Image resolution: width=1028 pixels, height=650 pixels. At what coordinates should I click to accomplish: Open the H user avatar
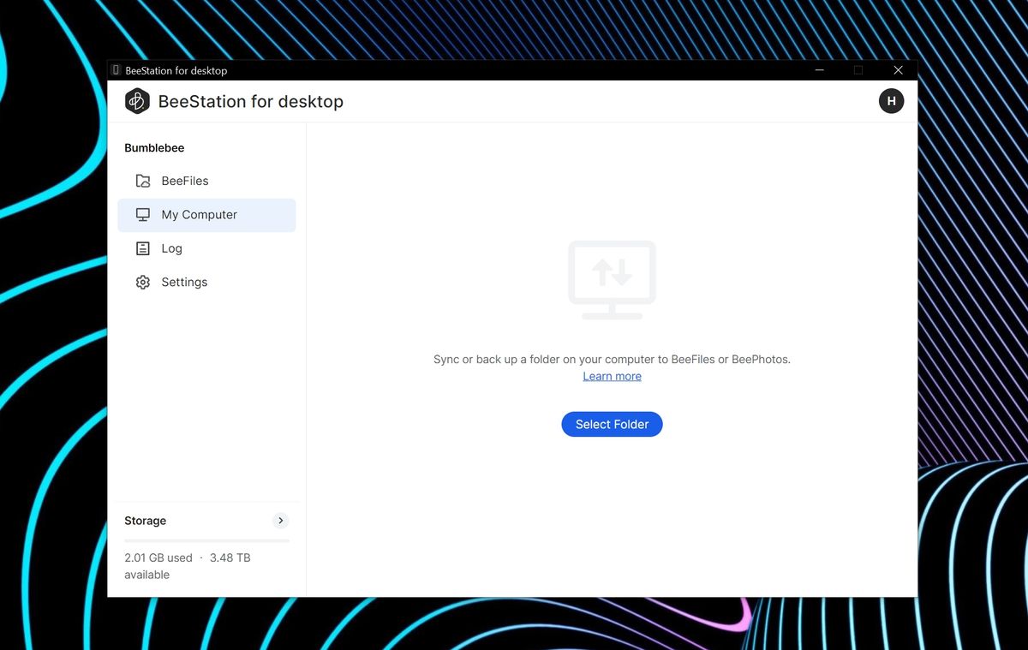coord(891,100)
